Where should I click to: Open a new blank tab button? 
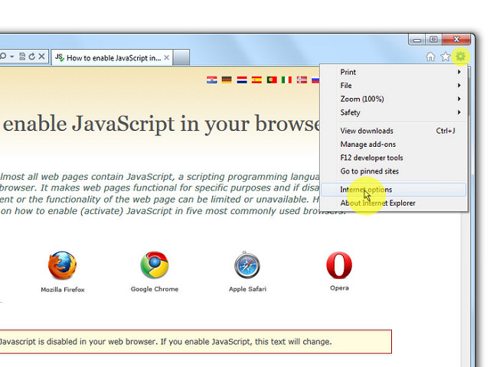point(181,57)
